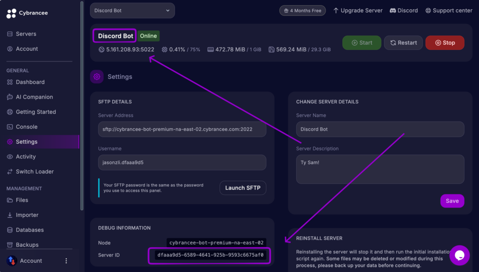Click the Importer download icon
The image size is (479, 272).
pyautogui.click(x=10, y=215)
